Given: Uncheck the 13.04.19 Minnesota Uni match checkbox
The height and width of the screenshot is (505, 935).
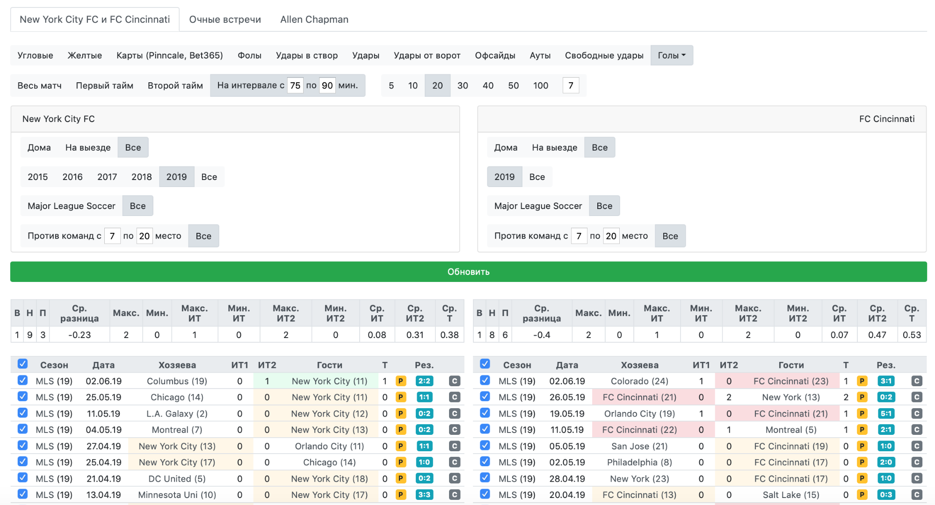Looking at the screenshot, I should click(x=22, y=494).
